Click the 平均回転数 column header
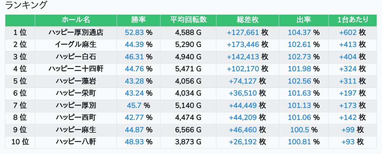This screenshot has height=154, width=382. pyautogui.click(x=188, y=20)
